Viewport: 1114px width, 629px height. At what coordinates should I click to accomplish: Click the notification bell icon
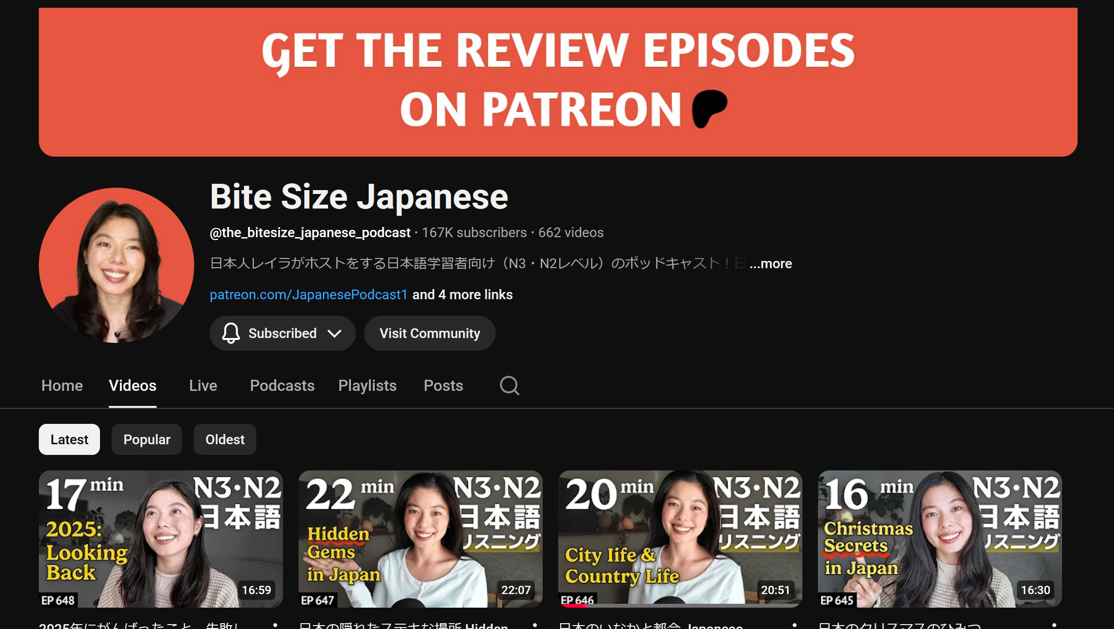pos(231,333)
